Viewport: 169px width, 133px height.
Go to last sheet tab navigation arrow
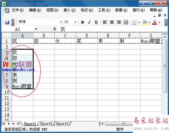click(18, 124)
